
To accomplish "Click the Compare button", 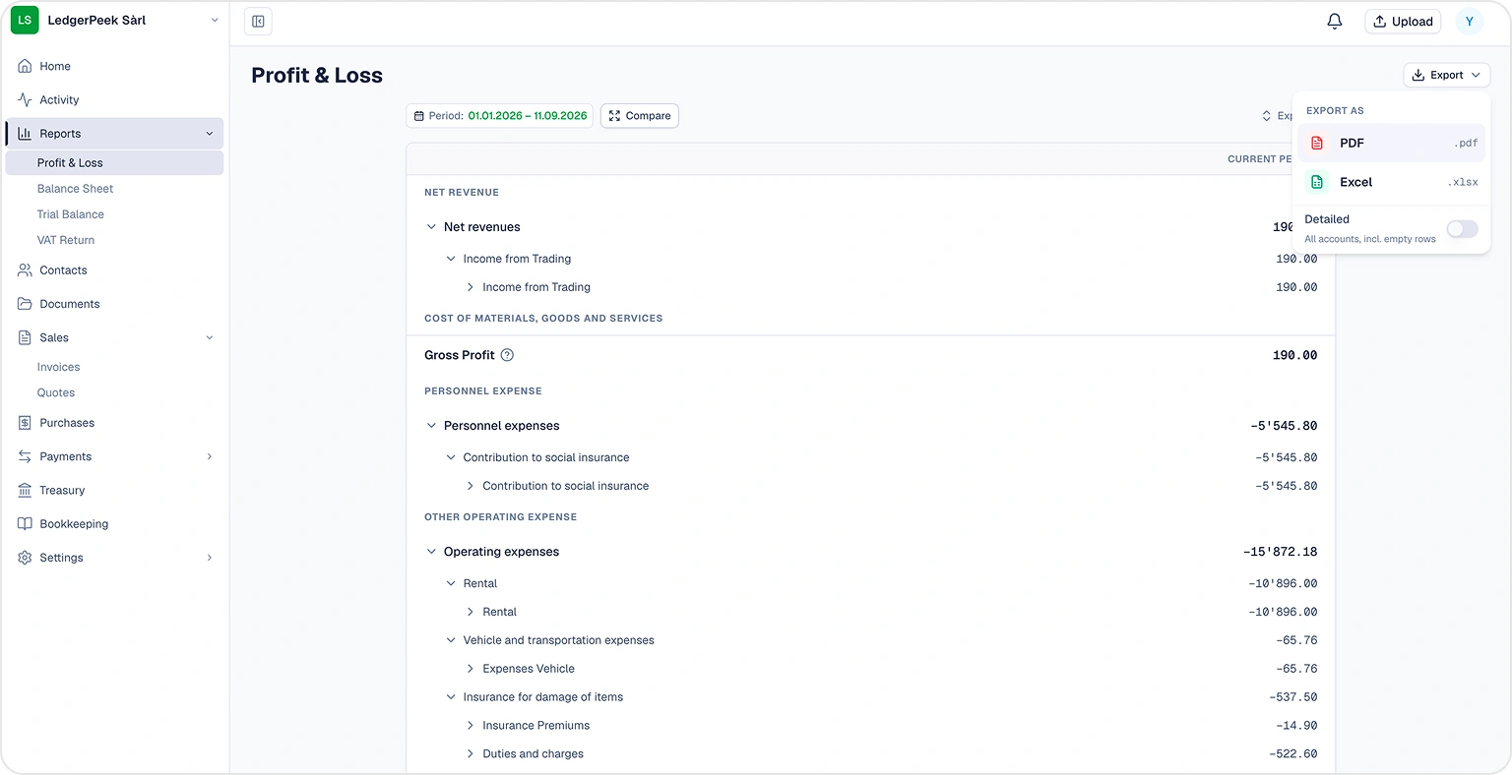I will pos(640,116).
